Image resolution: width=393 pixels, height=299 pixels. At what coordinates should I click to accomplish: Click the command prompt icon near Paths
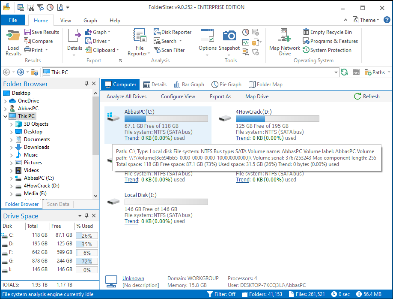(x=356, y=72)
